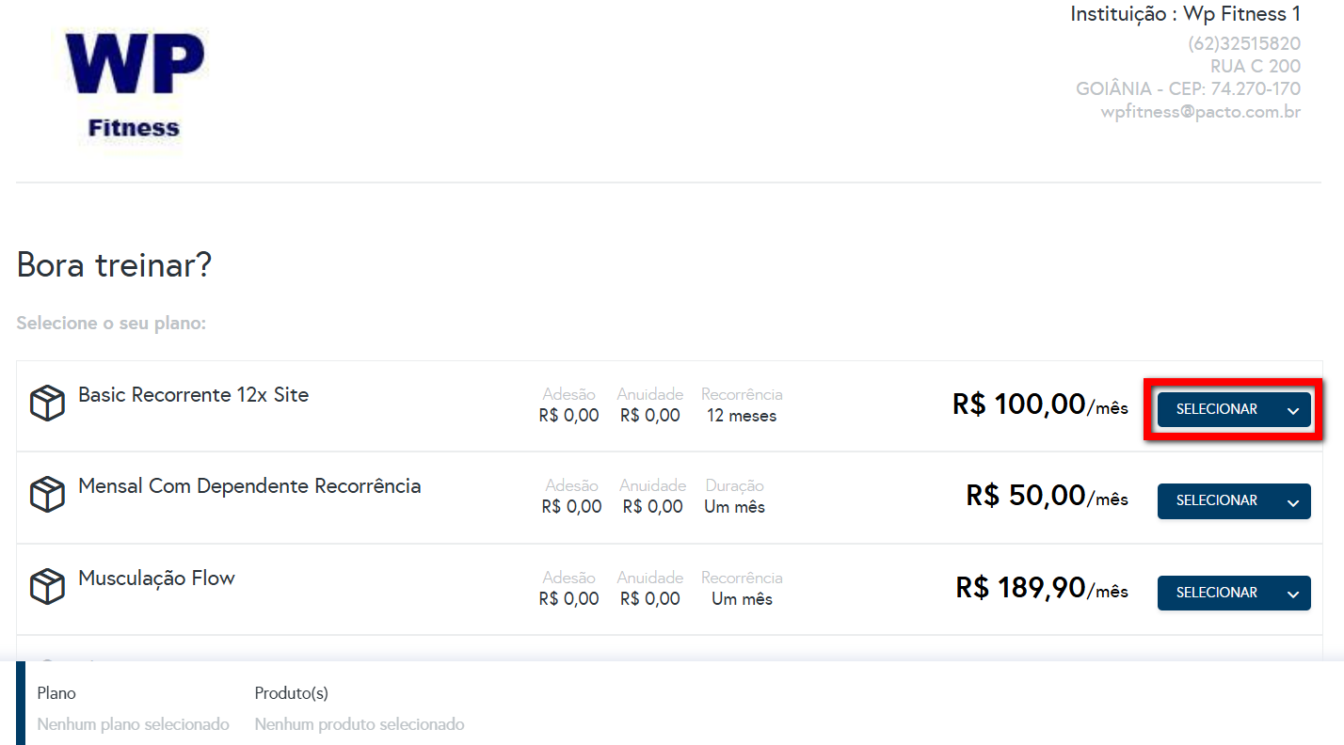Select the Mensal Com Dependente Recorrência plan
This screenshot has width=1344, height=745.
point(1216,500)
